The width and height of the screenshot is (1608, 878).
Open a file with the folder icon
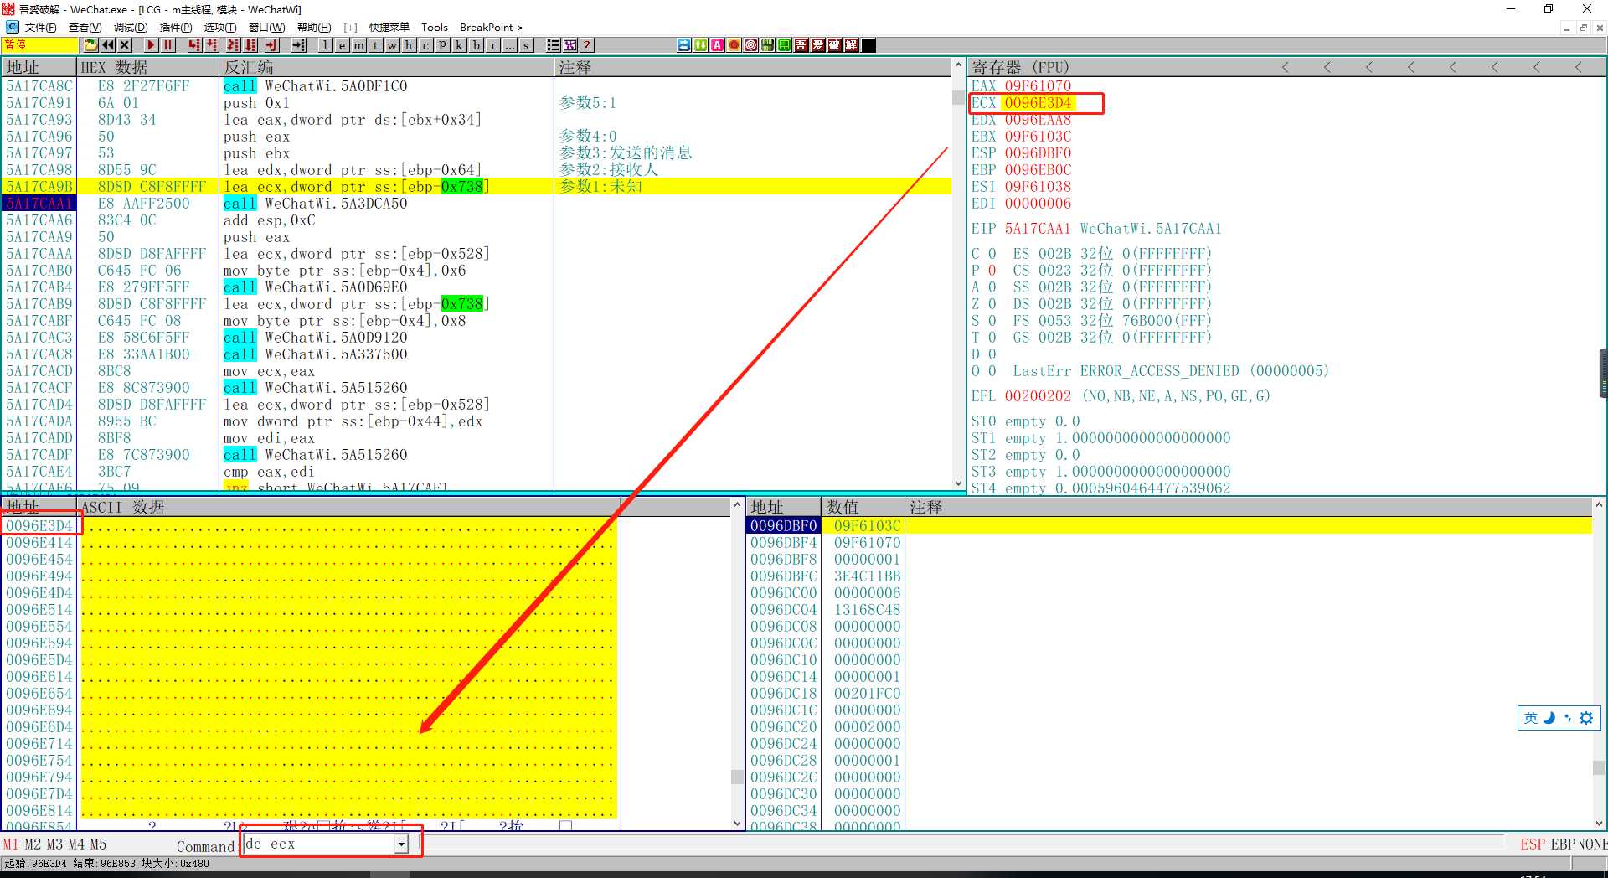click(x=91, y=45)
